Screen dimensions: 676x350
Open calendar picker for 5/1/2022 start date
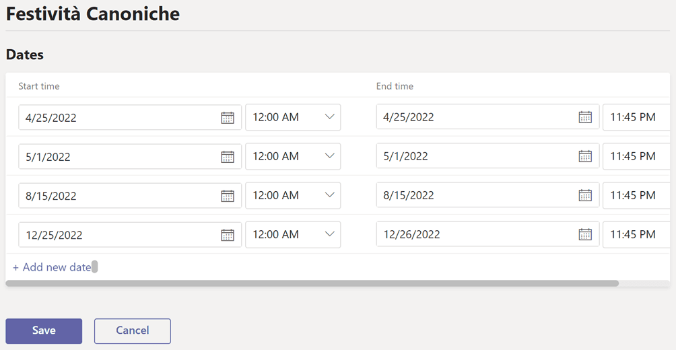tap(227, 157)
